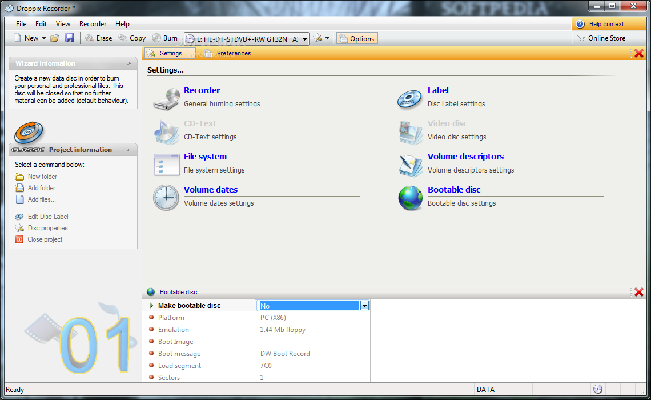This screenshot has height=400, width=651.
Task: Collapse the Project information panel
Action: coord(129,150)
